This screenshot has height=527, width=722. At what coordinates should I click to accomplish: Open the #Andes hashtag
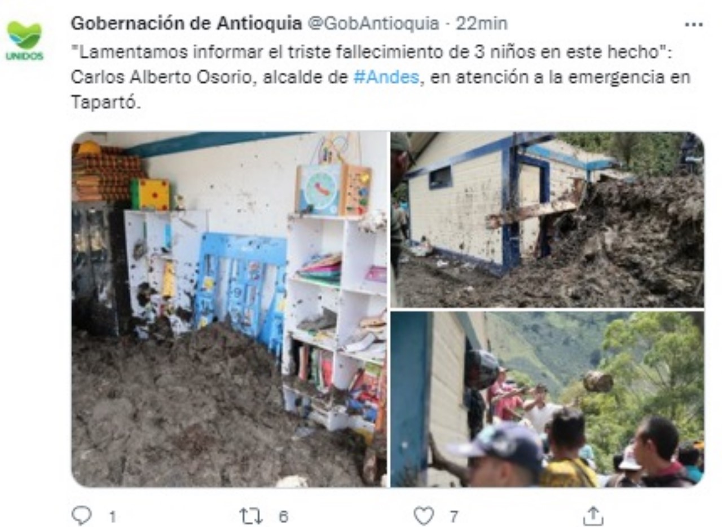(x=386, y=77)
